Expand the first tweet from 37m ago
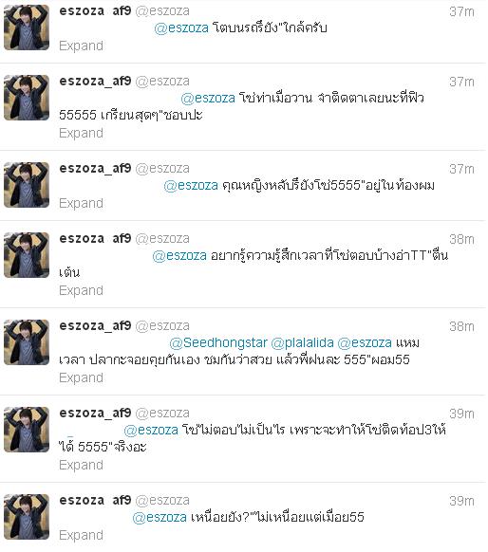Viewport: 488px width, 552px height. click(x=81, y=46)
